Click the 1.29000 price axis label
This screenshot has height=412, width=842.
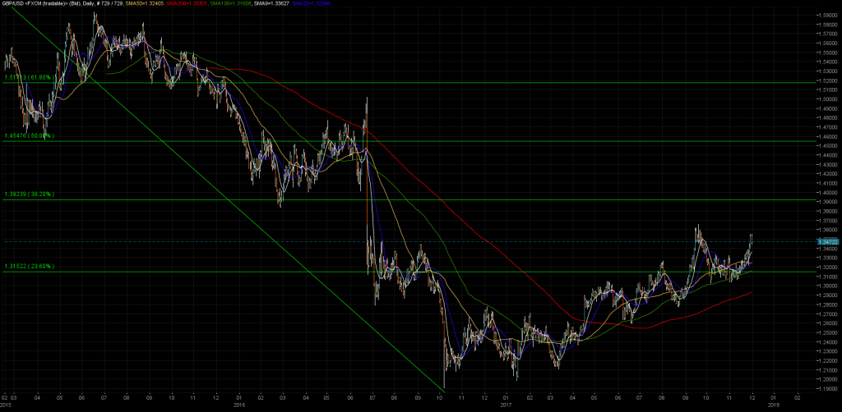click(x=827, y=295)
